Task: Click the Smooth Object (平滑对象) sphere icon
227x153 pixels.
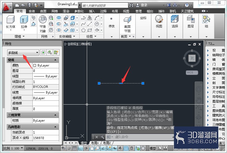Action: (x=42, y=19)
